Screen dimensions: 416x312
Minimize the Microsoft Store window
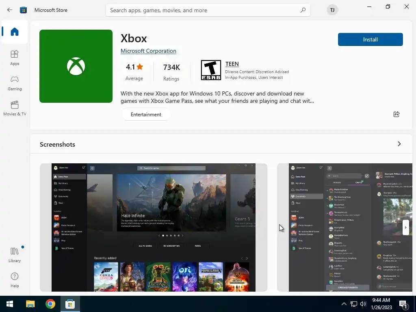369,6
